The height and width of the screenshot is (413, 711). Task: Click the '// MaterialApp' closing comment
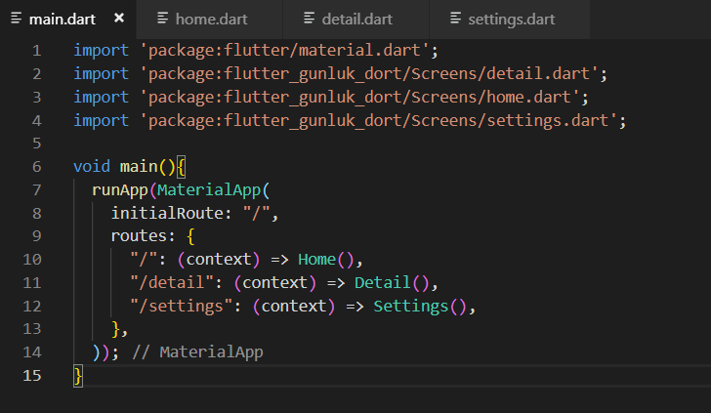(197, 352)
